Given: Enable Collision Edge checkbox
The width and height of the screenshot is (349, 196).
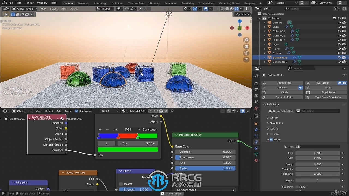Looking at the screenshot, I should click(x=297, y=187).
